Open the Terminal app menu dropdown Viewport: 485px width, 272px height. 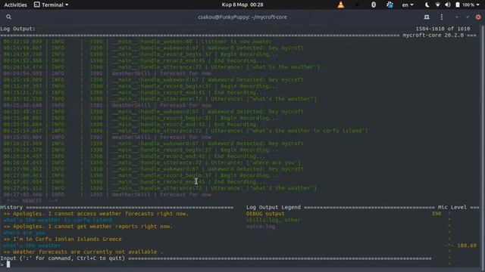point(51,5)
